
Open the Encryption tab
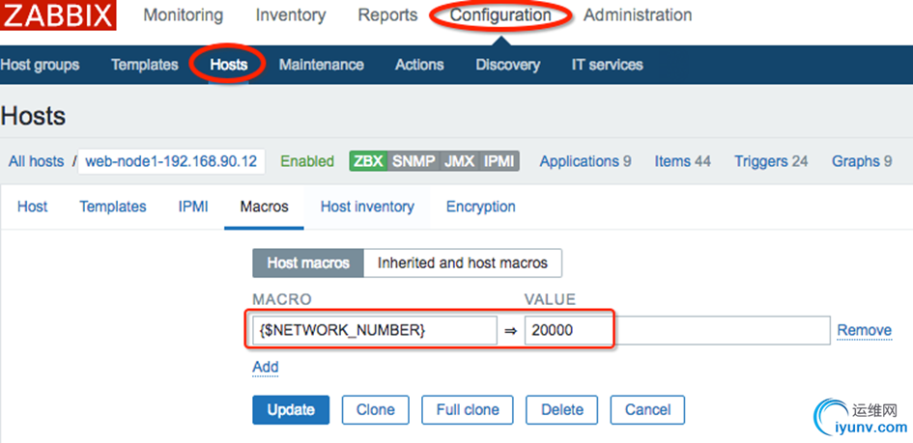(480, 207)
